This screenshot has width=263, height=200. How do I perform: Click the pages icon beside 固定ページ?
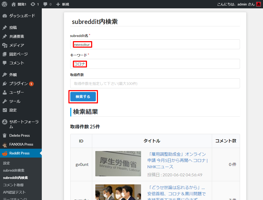(5, 54)
